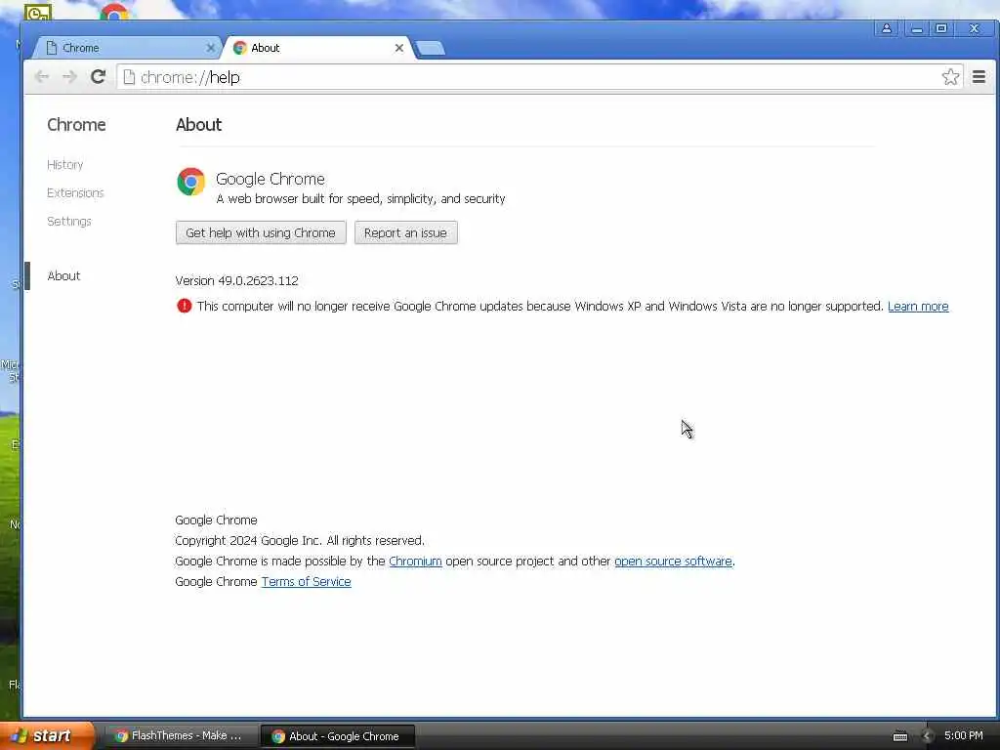Open Settings in the sidebar
Viewport: 1000px width, 750px height.
pos(69,222)
